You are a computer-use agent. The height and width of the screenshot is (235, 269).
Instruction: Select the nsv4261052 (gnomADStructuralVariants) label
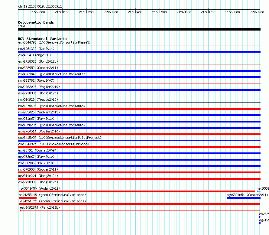[x=52, y=201]
